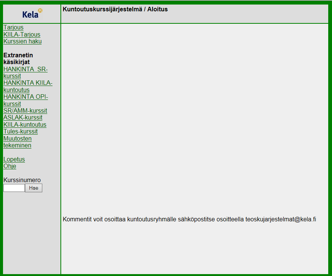The image size is (332, 276).
Task: Click the Kurssinumero label
Action: (22, 180)
